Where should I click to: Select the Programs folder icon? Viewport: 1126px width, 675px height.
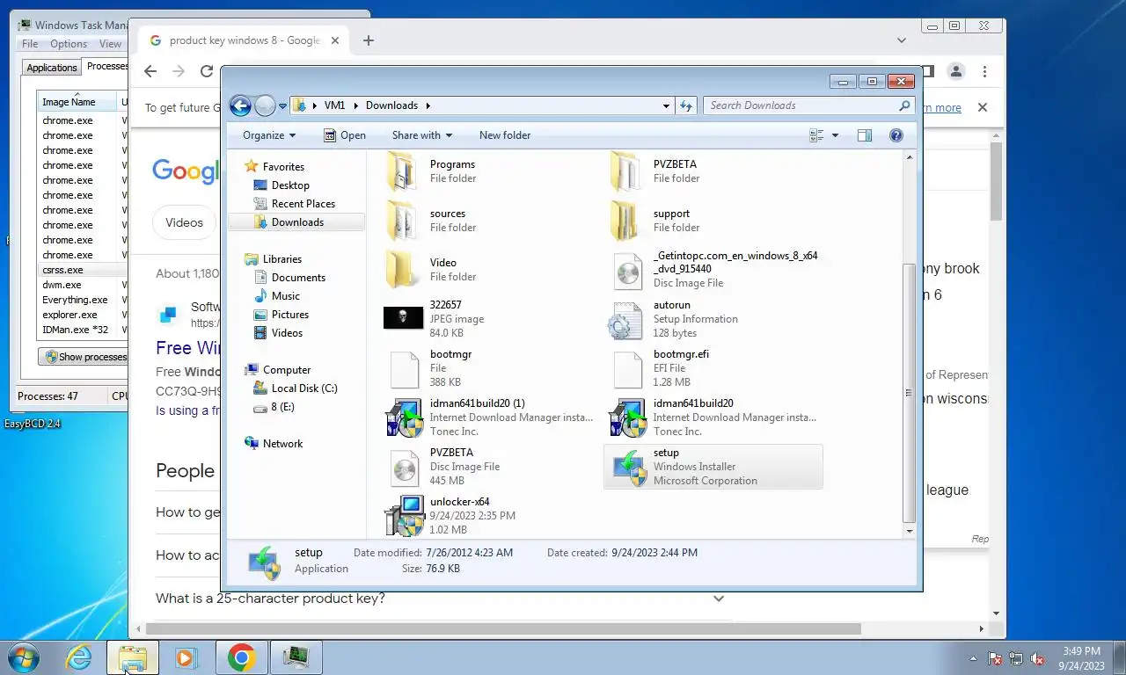pos(402,171)
